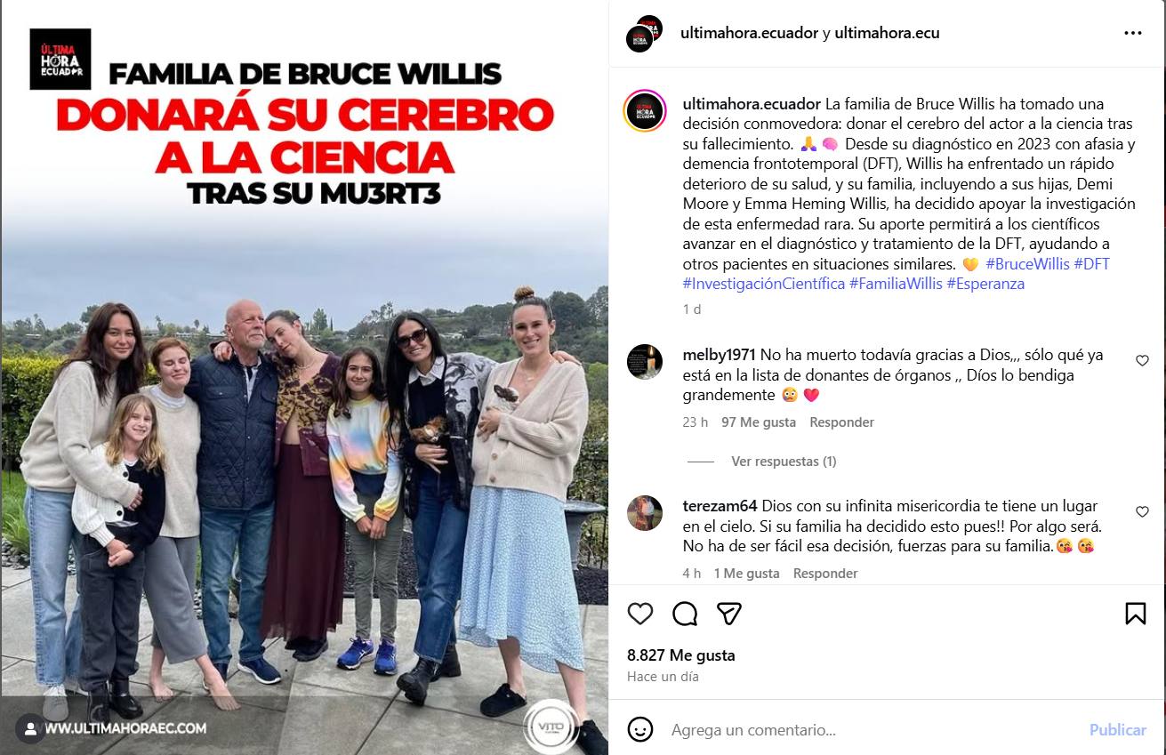The image size is (1166, 755).
Task: Open melby1971's profile picture
Action: click(645, 361)
